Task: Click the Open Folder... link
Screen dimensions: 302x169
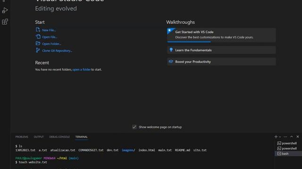Action: tap(51, 44)
